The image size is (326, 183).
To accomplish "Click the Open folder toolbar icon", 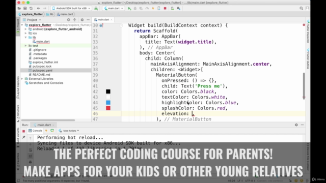I will click(x=19, y=8).
